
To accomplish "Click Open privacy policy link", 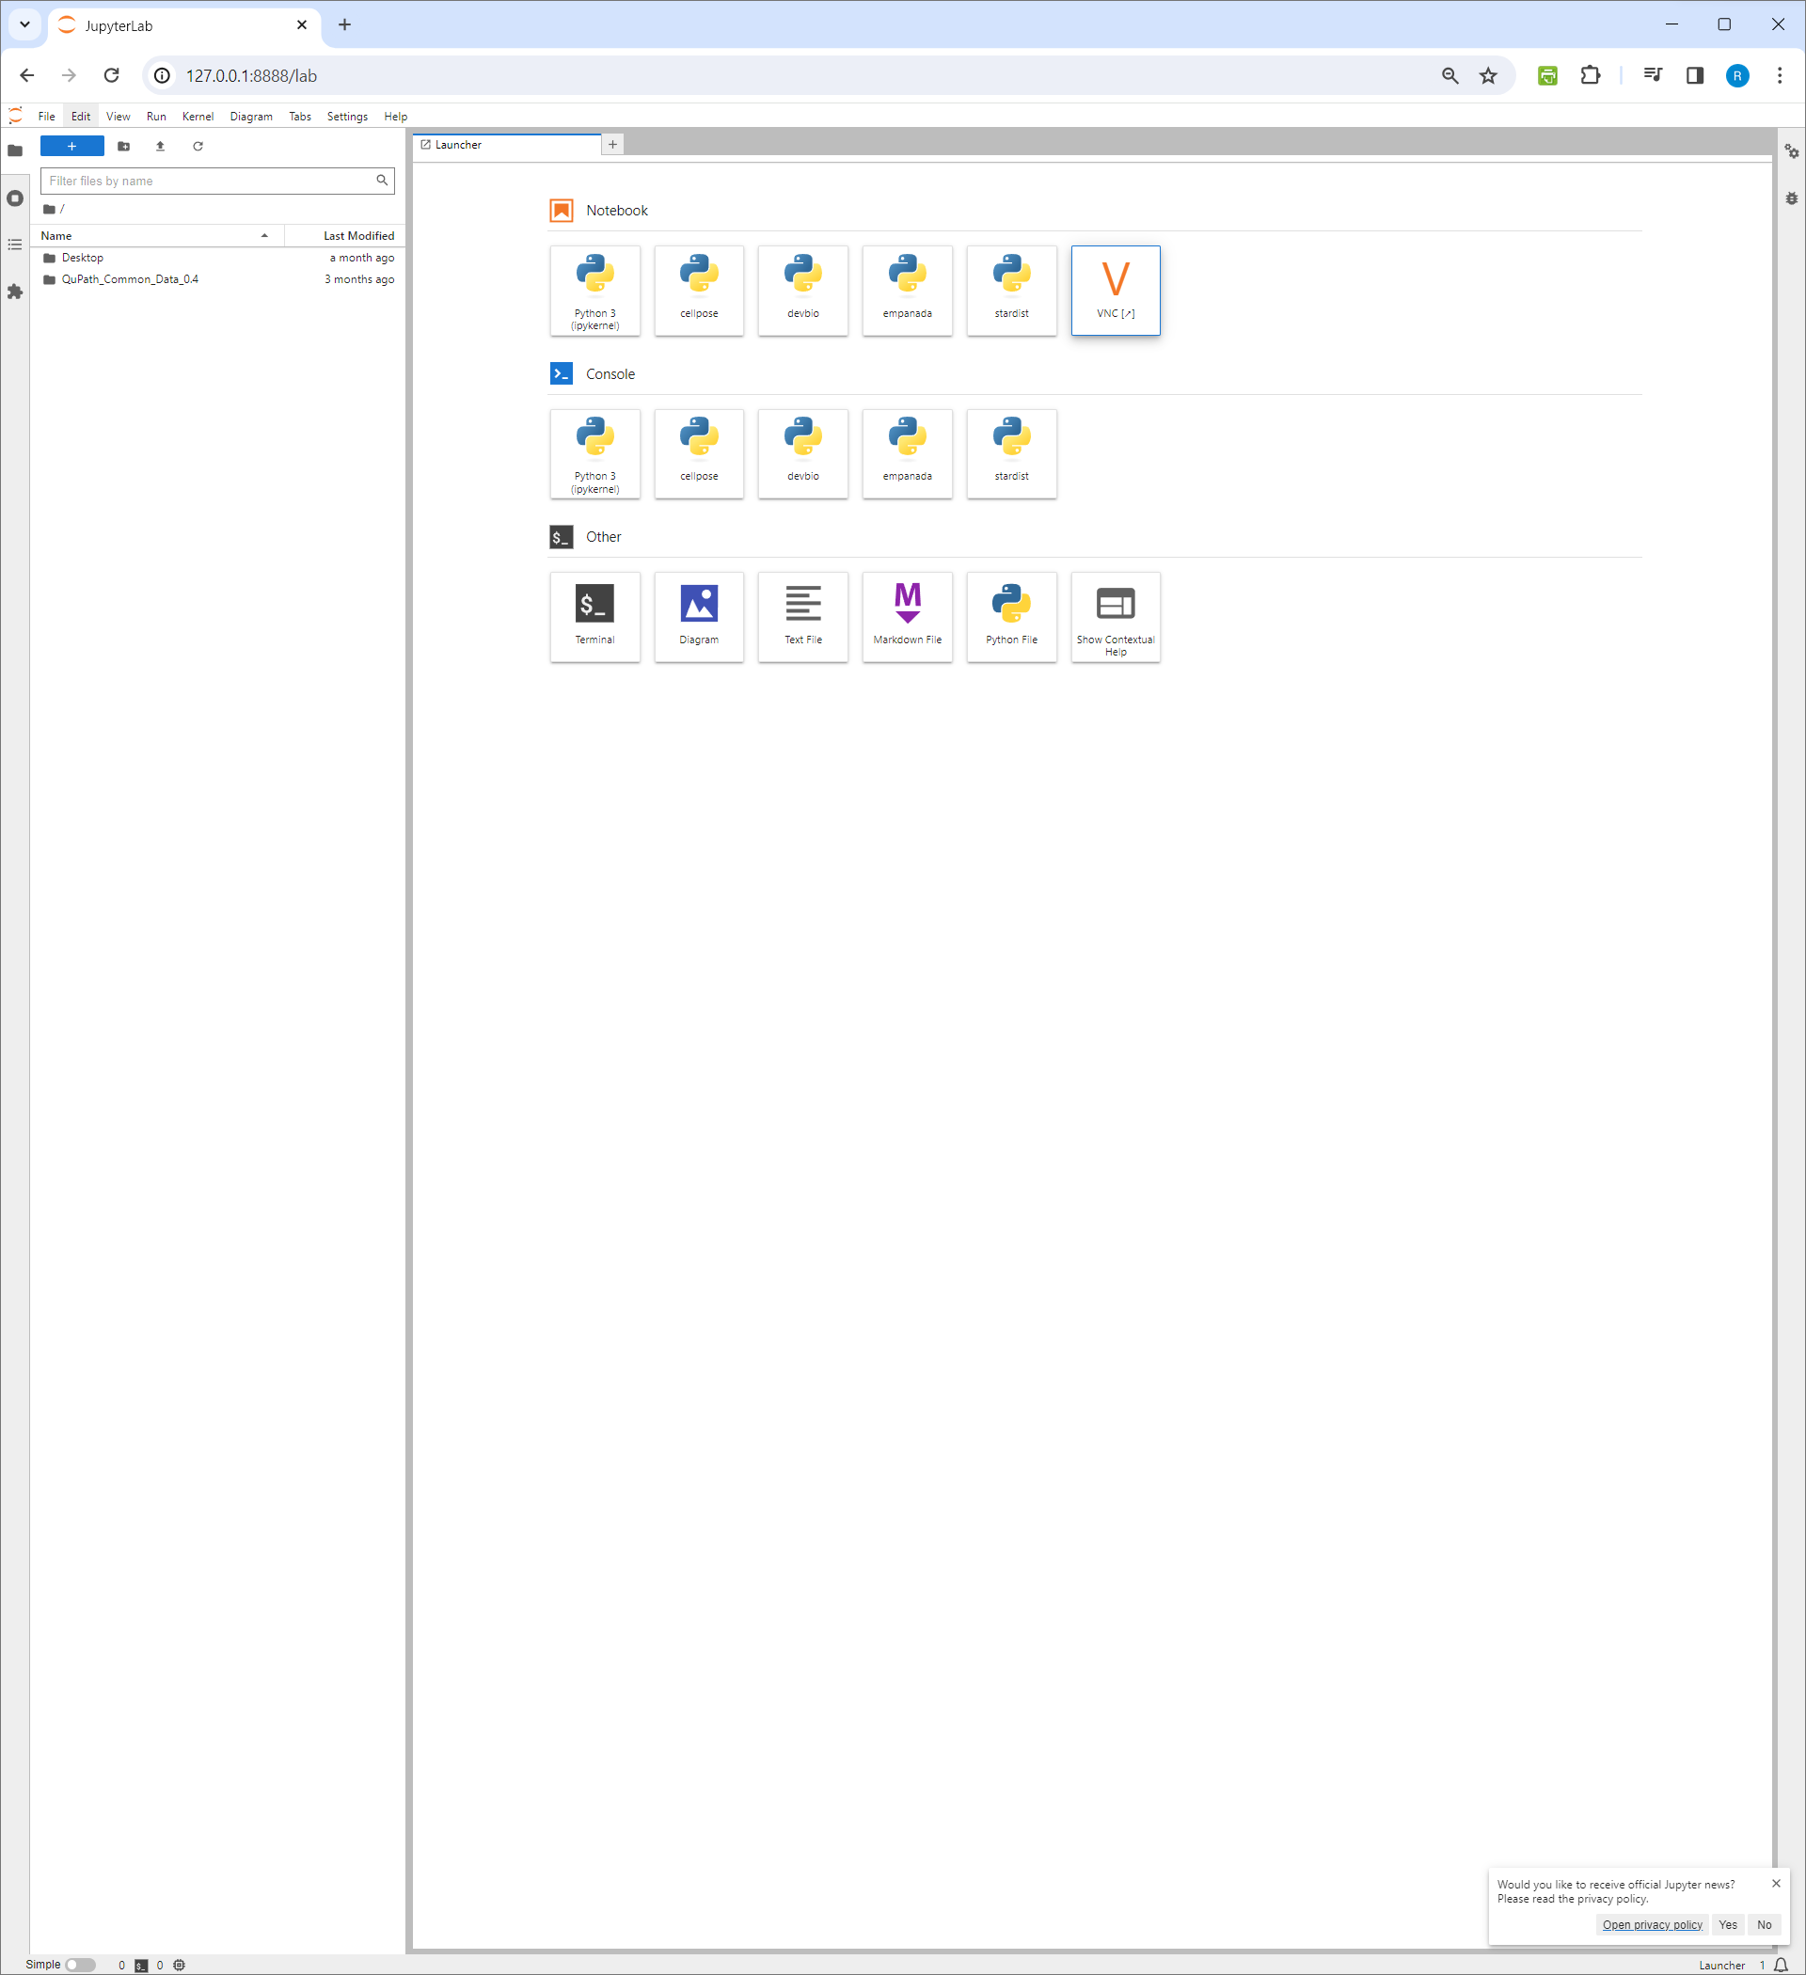I will [1651, 1921].
